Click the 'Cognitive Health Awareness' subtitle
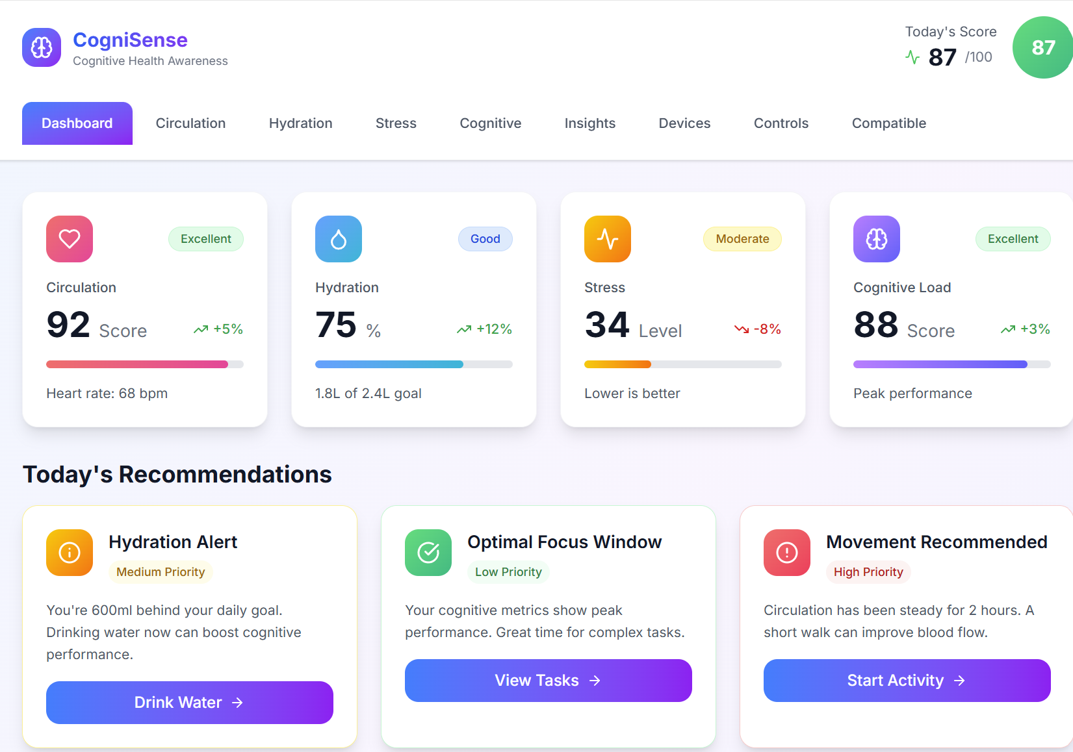Viewport: 1073px width, 752px height. point(150,61)
